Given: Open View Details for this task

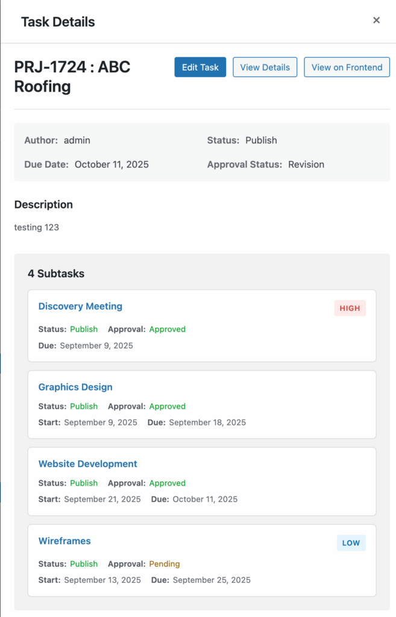Looking at the screenshot, I should pos(265,67).
